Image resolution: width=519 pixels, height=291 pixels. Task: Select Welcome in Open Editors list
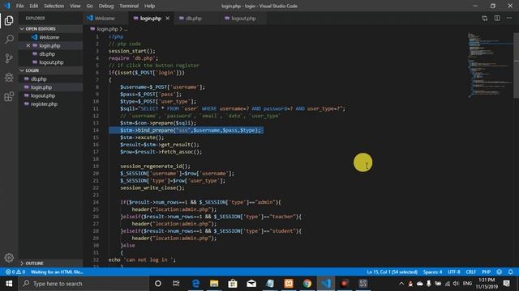(50, 37)
